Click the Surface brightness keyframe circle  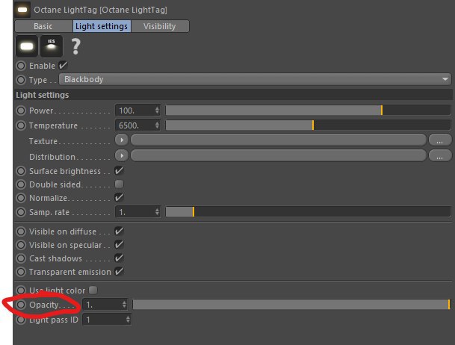click(x=21, y=171)
